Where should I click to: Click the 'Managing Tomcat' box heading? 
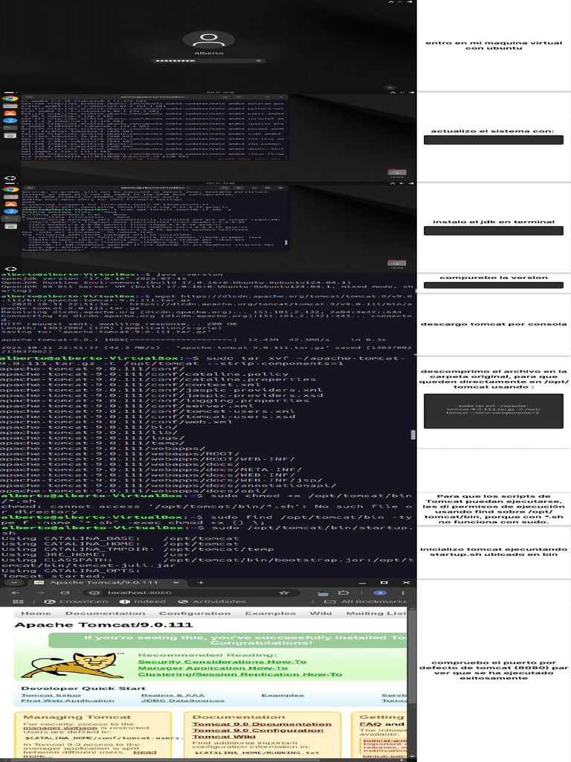coord(77,717)
